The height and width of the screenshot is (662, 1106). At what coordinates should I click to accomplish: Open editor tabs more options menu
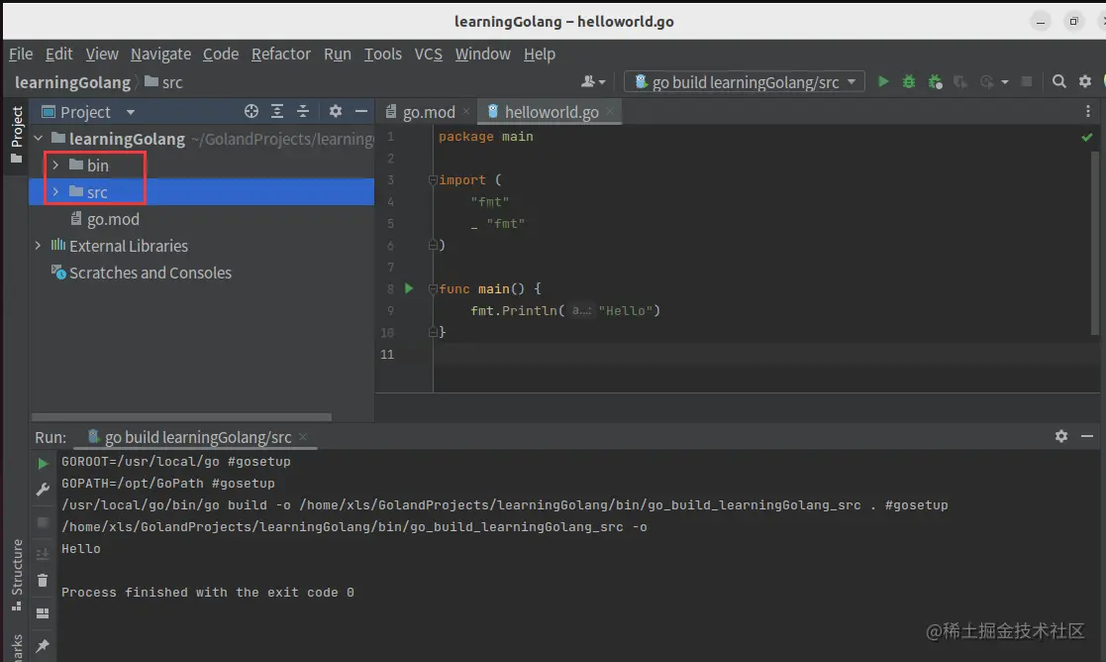1087,112
